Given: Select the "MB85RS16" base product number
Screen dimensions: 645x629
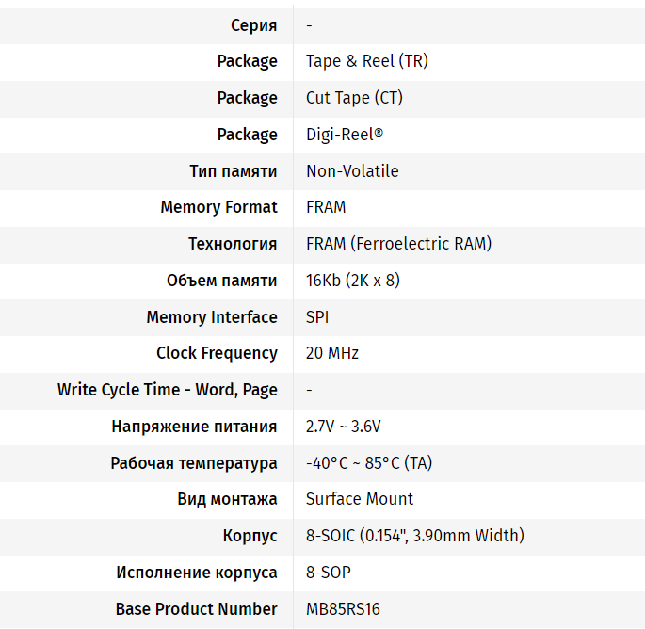Looking at the screenshot, I should [343, 609].
